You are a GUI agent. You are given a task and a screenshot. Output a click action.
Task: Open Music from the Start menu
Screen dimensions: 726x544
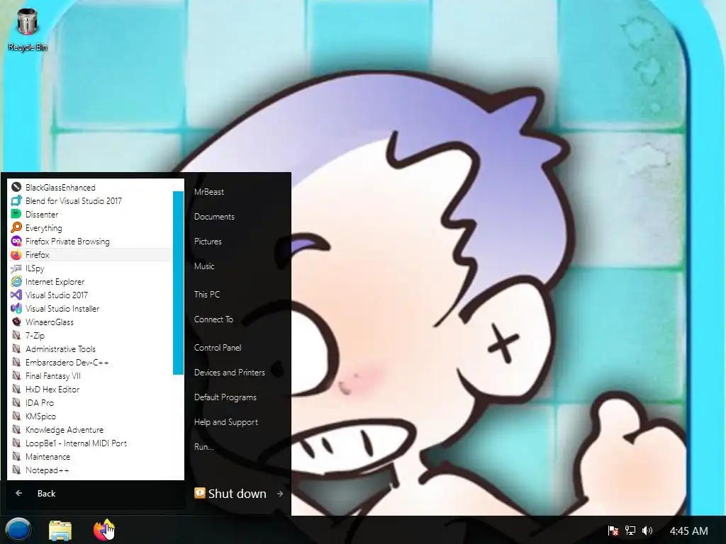click(203, 266)
